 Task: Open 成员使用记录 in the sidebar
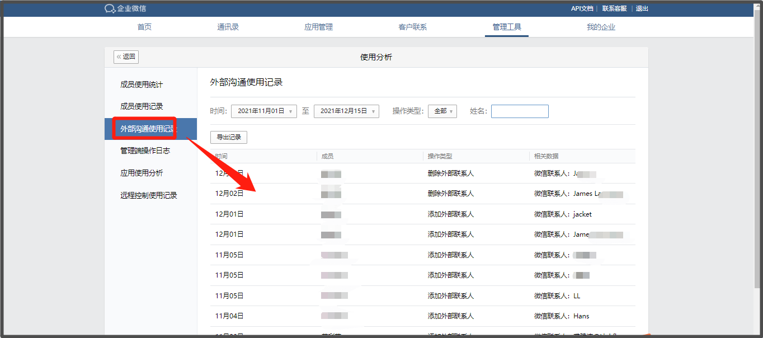[142, 106]
